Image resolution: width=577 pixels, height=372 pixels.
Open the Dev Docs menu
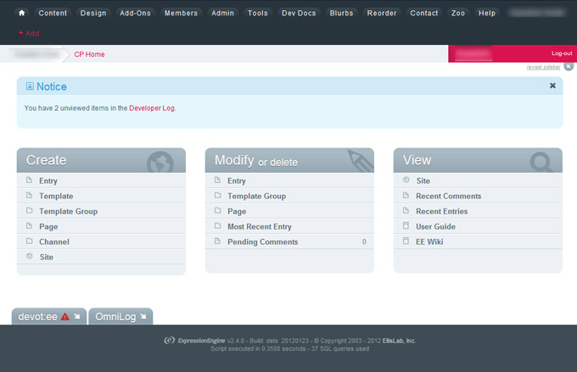[x=299, y=14]
